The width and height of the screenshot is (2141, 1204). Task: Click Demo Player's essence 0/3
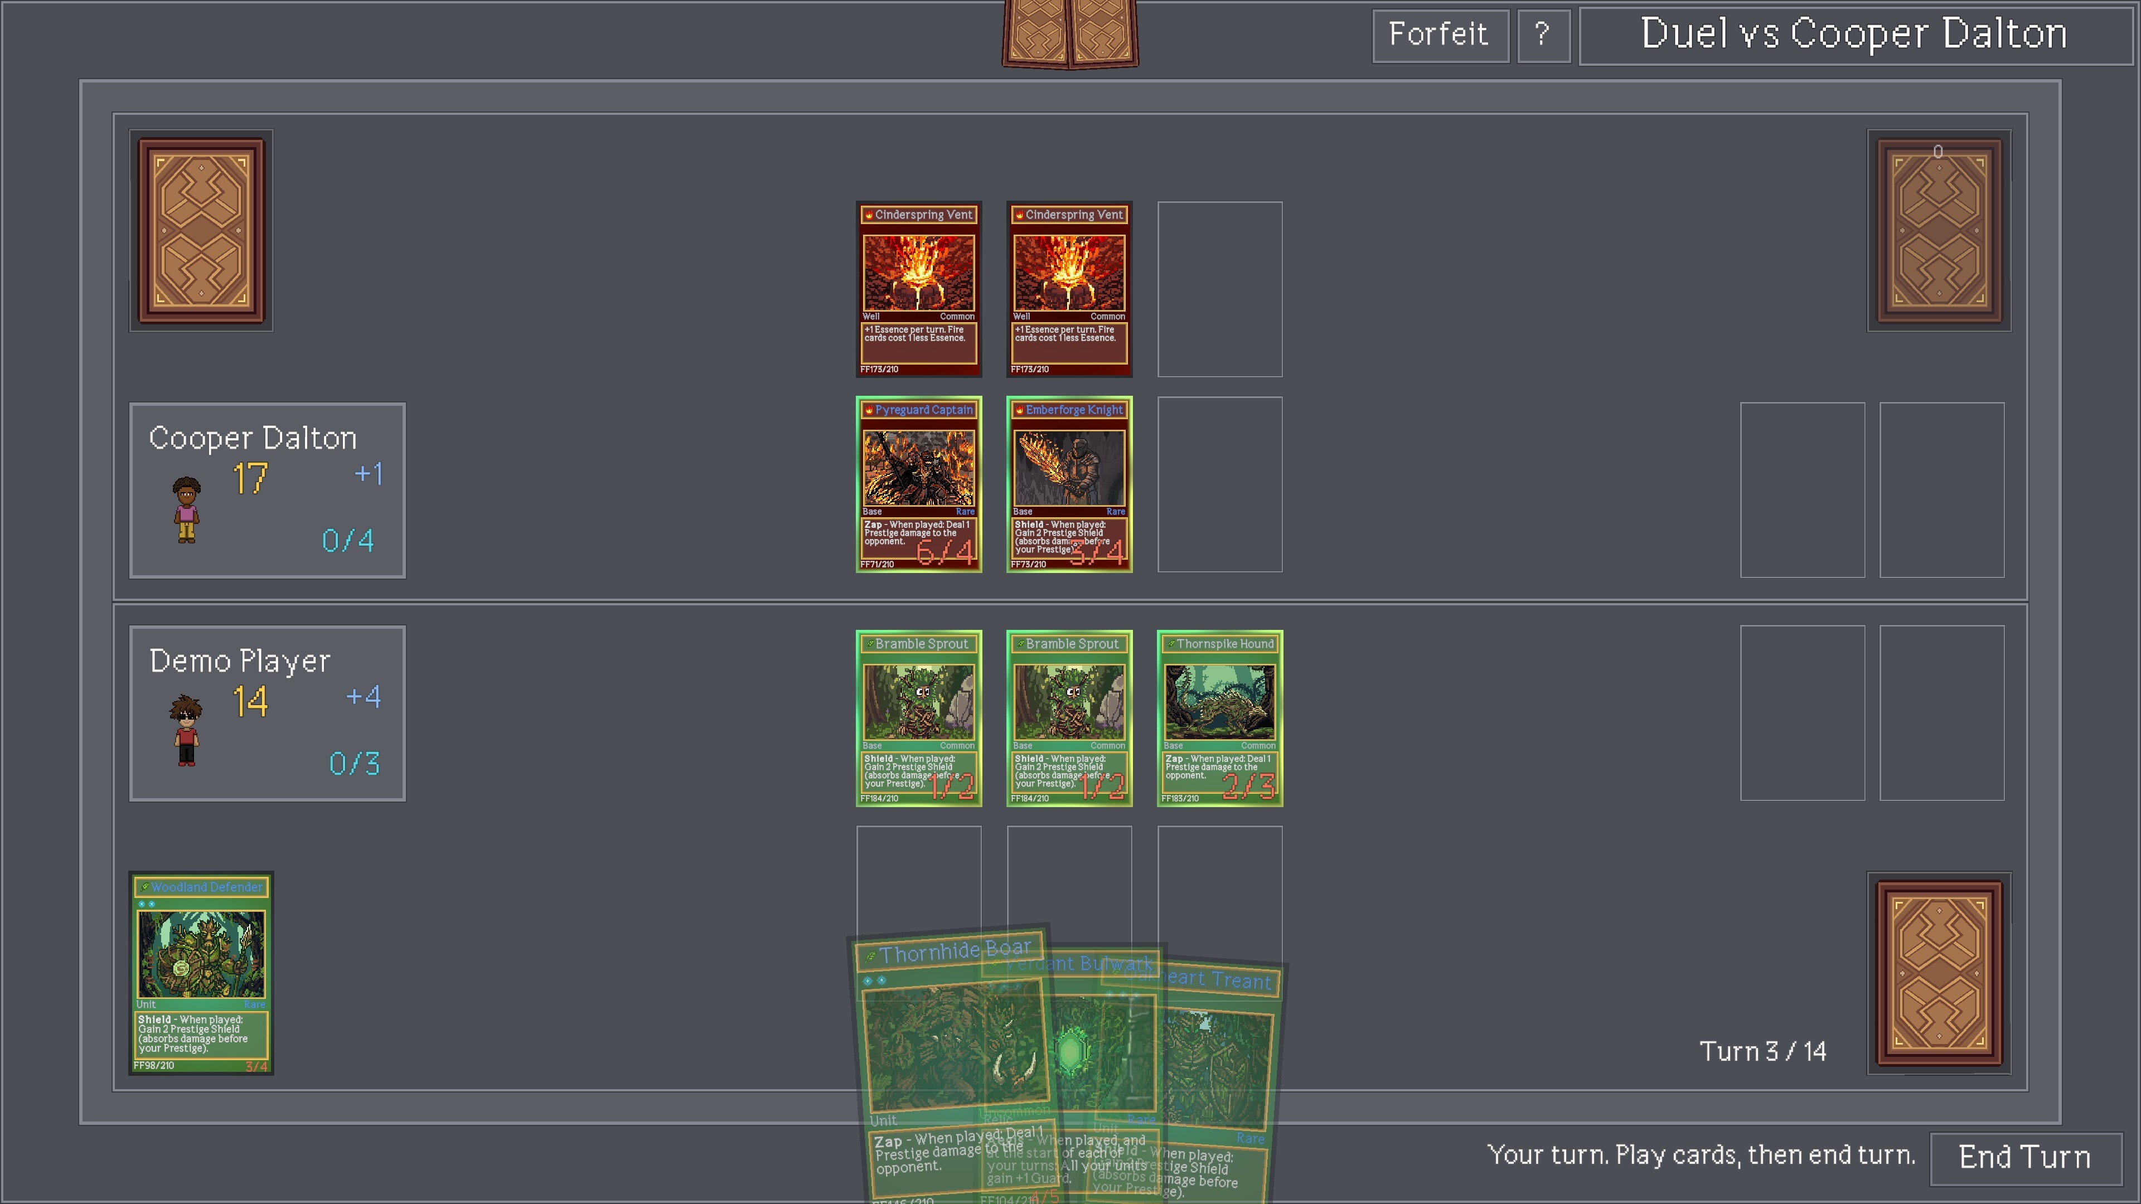click(x=354, y=764)
